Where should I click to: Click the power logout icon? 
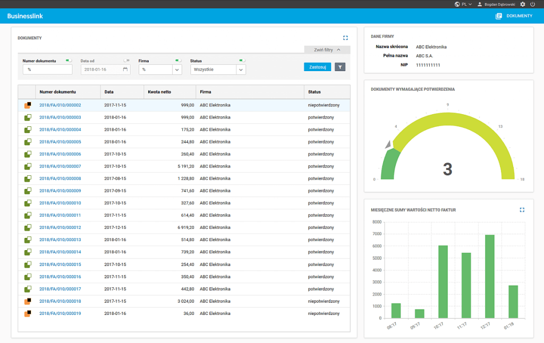[x=532, y=4]
